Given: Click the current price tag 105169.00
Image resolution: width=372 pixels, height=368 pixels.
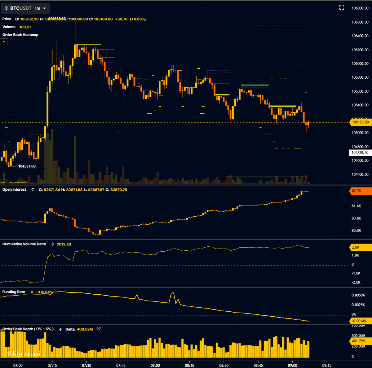Looking at the screenshot, I should [360, 122].
